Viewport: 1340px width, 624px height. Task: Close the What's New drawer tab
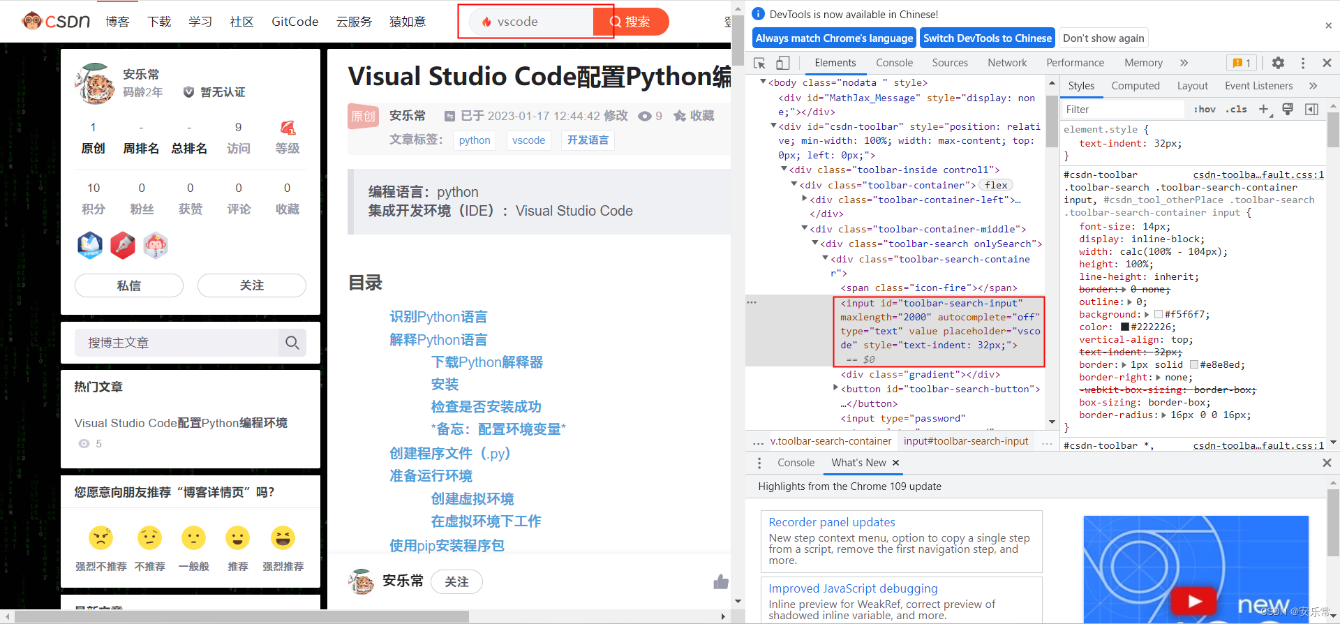coord(895,463)
